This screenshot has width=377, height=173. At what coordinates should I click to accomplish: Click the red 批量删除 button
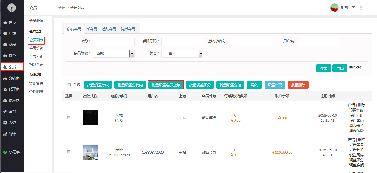298,85
